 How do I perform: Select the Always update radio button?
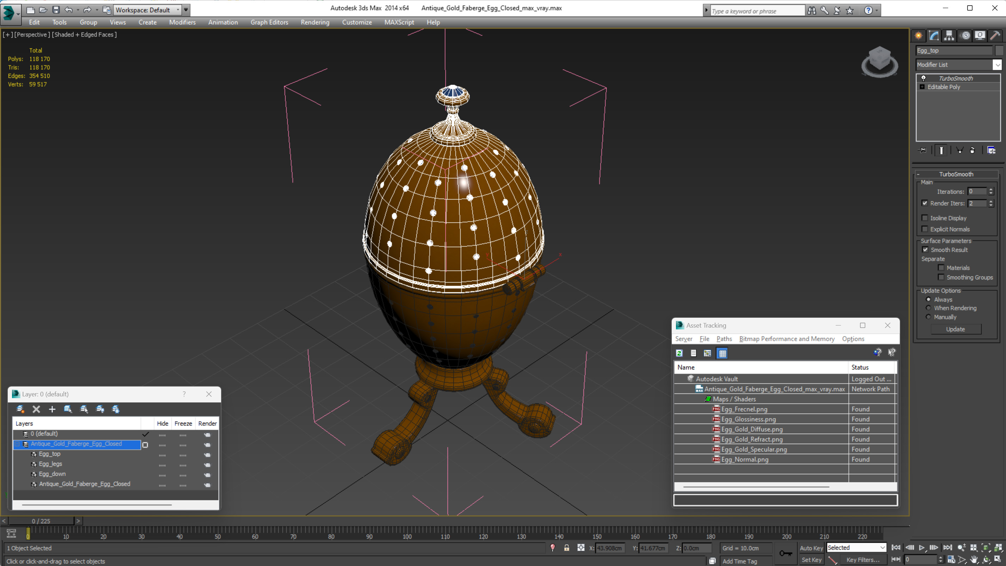[929, 299]
